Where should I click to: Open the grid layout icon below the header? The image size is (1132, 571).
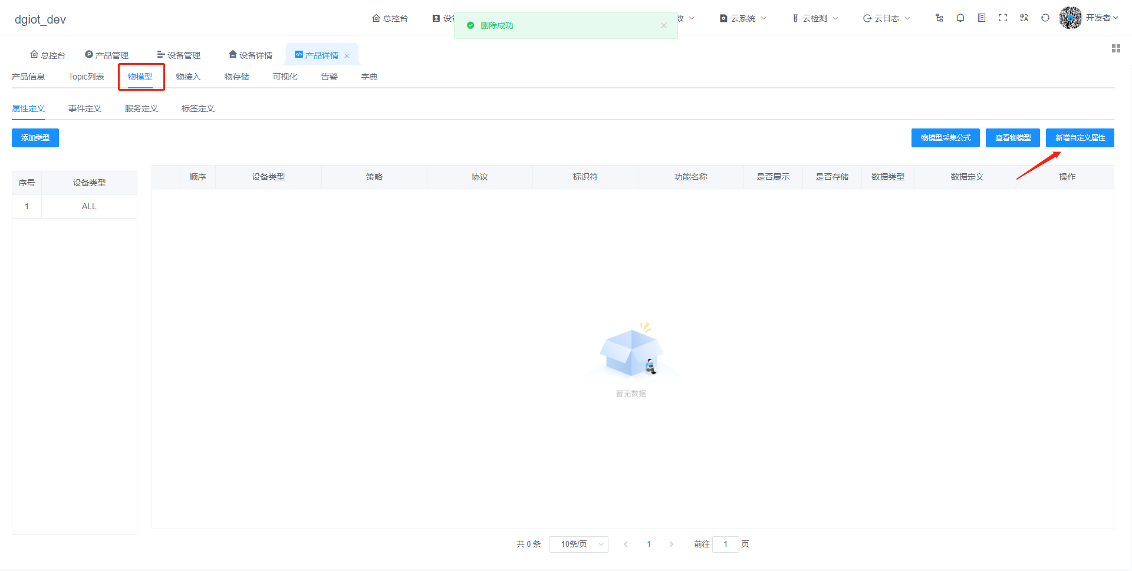pos(1116,48)
